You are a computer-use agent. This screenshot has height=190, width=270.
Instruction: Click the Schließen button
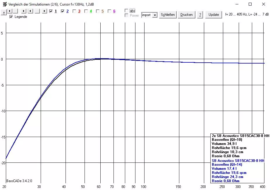pyautogui.click(x=168, y=15)
